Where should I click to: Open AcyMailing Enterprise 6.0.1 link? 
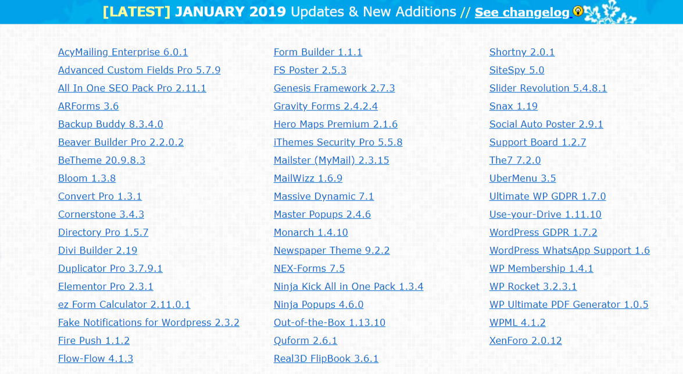pos(123,52)
